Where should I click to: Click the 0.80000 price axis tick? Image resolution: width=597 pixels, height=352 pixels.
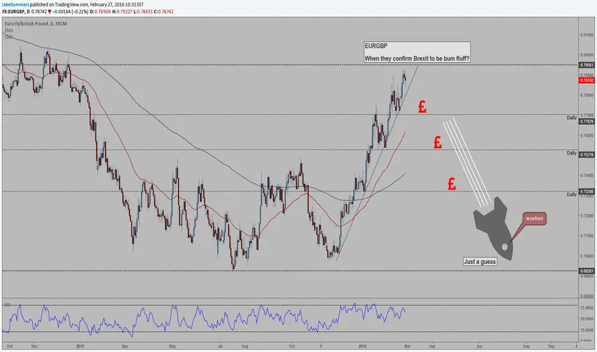click(x=587, y=55)
